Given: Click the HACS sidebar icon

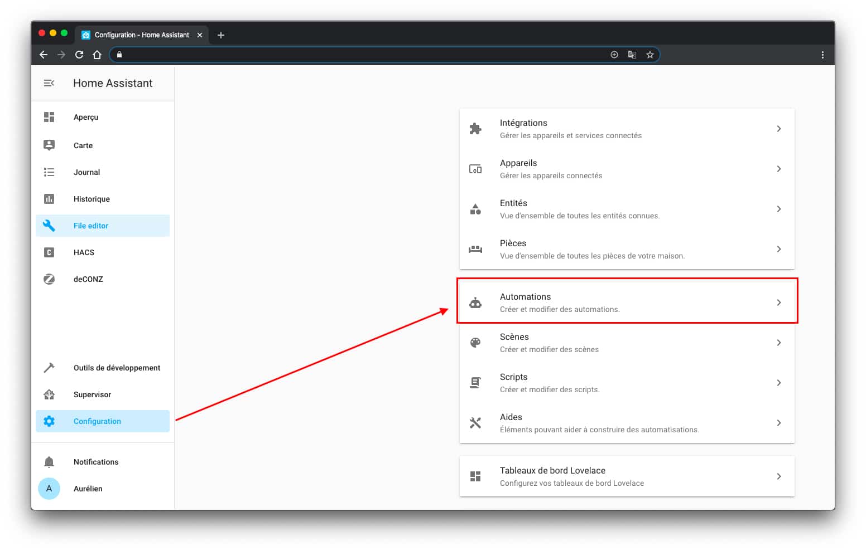Looking at the screenshot, I should [x=49, y=252].
